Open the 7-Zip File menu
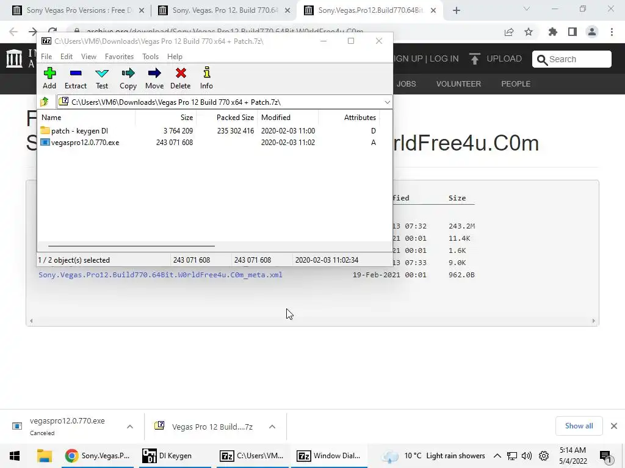This screenshot has width=625, height=468. 46,57
